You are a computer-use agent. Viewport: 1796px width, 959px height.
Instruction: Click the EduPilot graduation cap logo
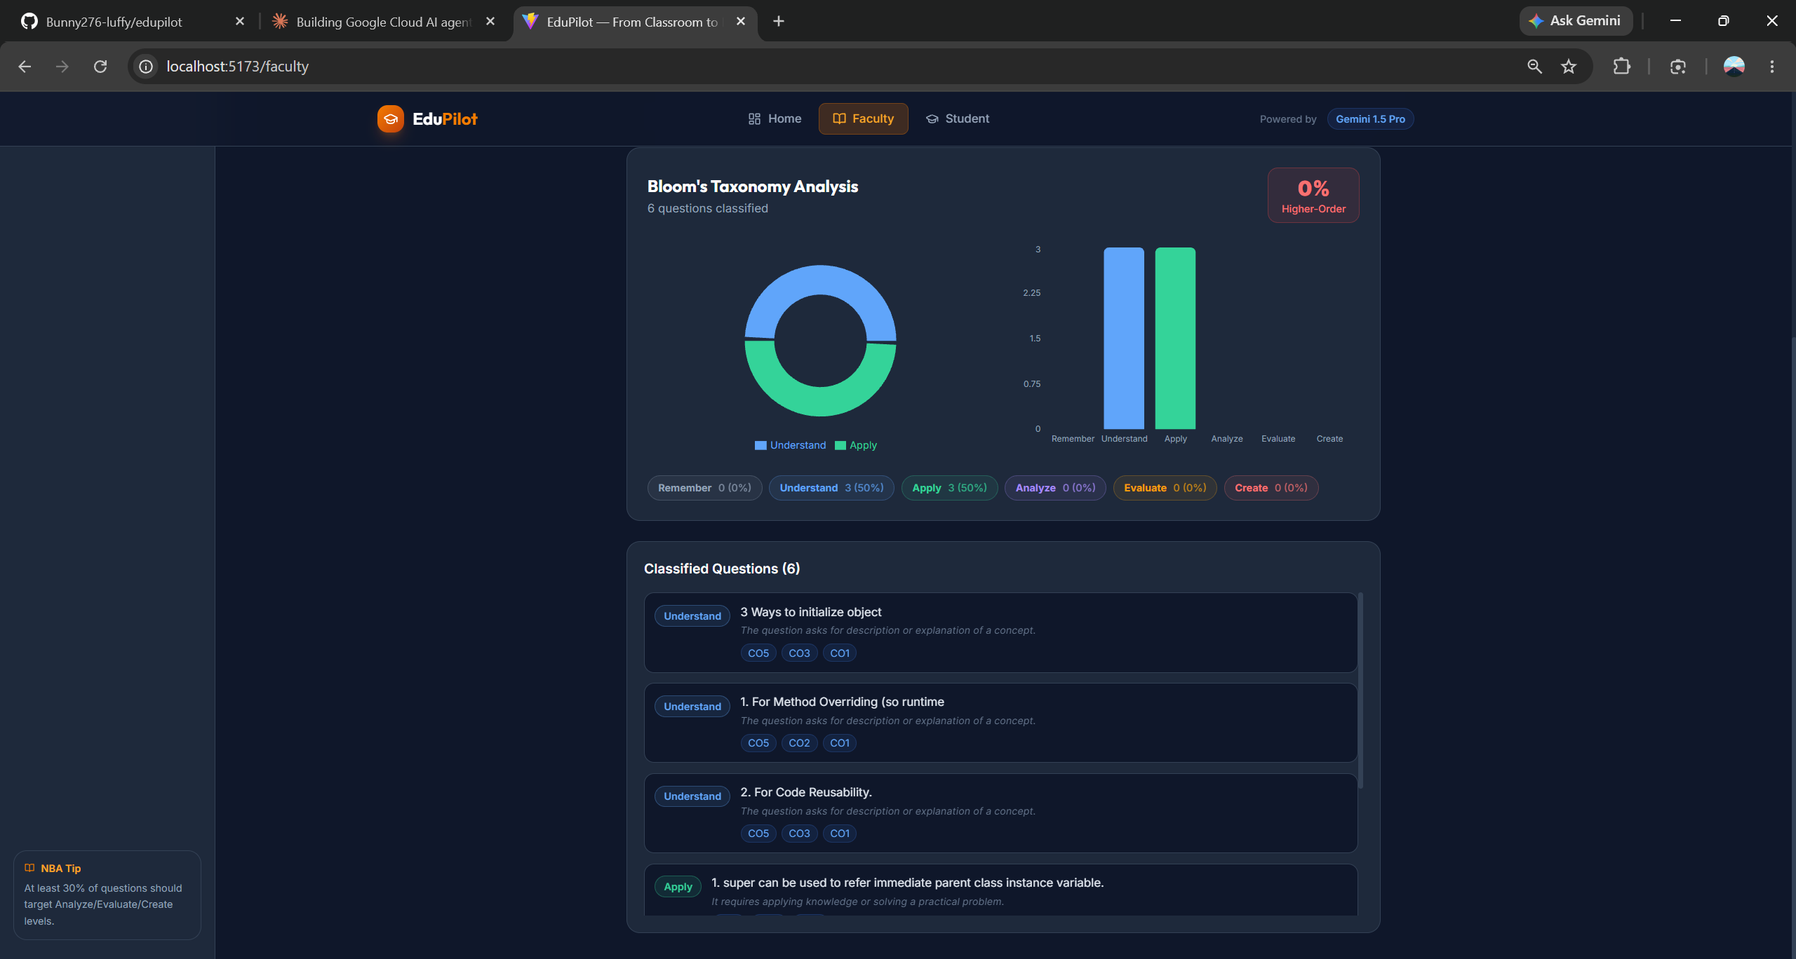coord(391,119)
